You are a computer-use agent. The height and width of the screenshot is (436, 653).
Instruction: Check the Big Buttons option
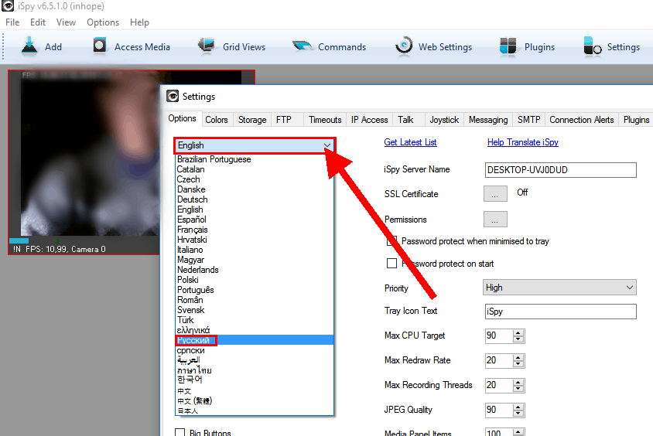tap(180, 433)
